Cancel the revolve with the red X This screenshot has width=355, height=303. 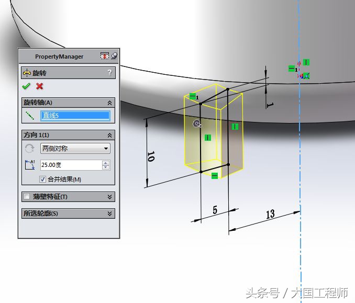40,86
